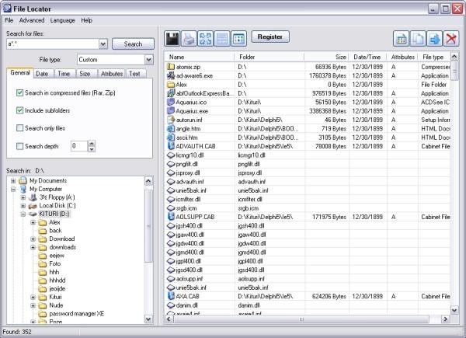Enable Search only files checkbox
Viewport: 466px width, 338px height.
tap(20, 127)
